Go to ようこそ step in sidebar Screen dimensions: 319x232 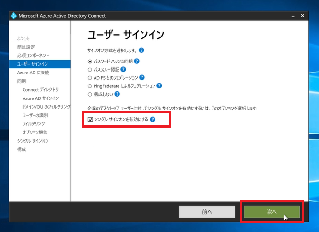[23, 38]
